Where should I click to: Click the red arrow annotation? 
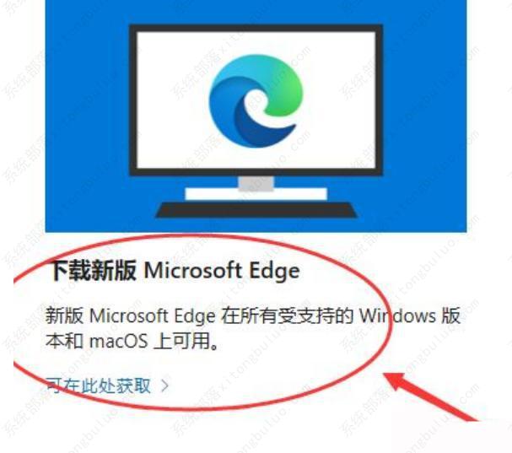pos(431,396)
